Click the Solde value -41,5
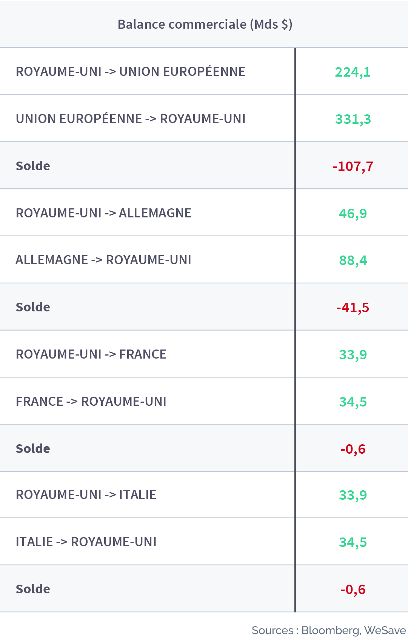Image resolution: width=408 pixels, height=639 pixels. 353,307
